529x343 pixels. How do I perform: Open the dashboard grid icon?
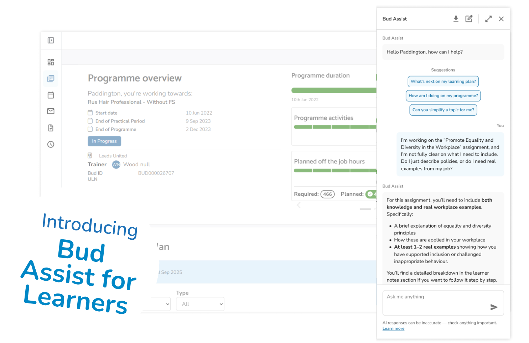coord(51,62)
